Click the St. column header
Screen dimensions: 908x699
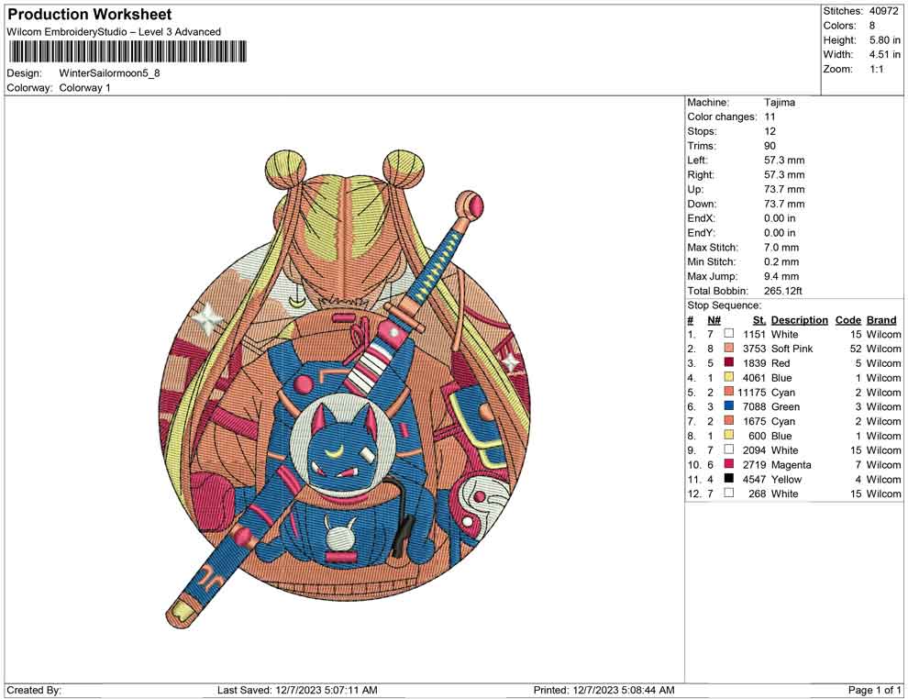click(x=759, y=320)
